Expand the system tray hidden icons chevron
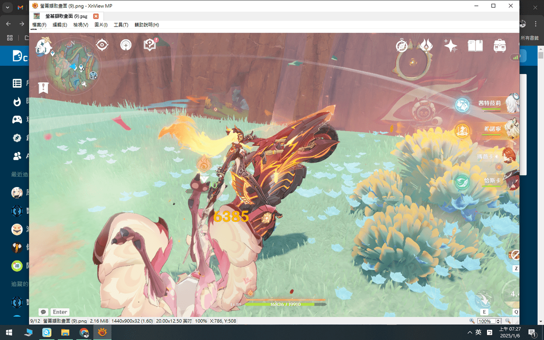 [470, 332]
